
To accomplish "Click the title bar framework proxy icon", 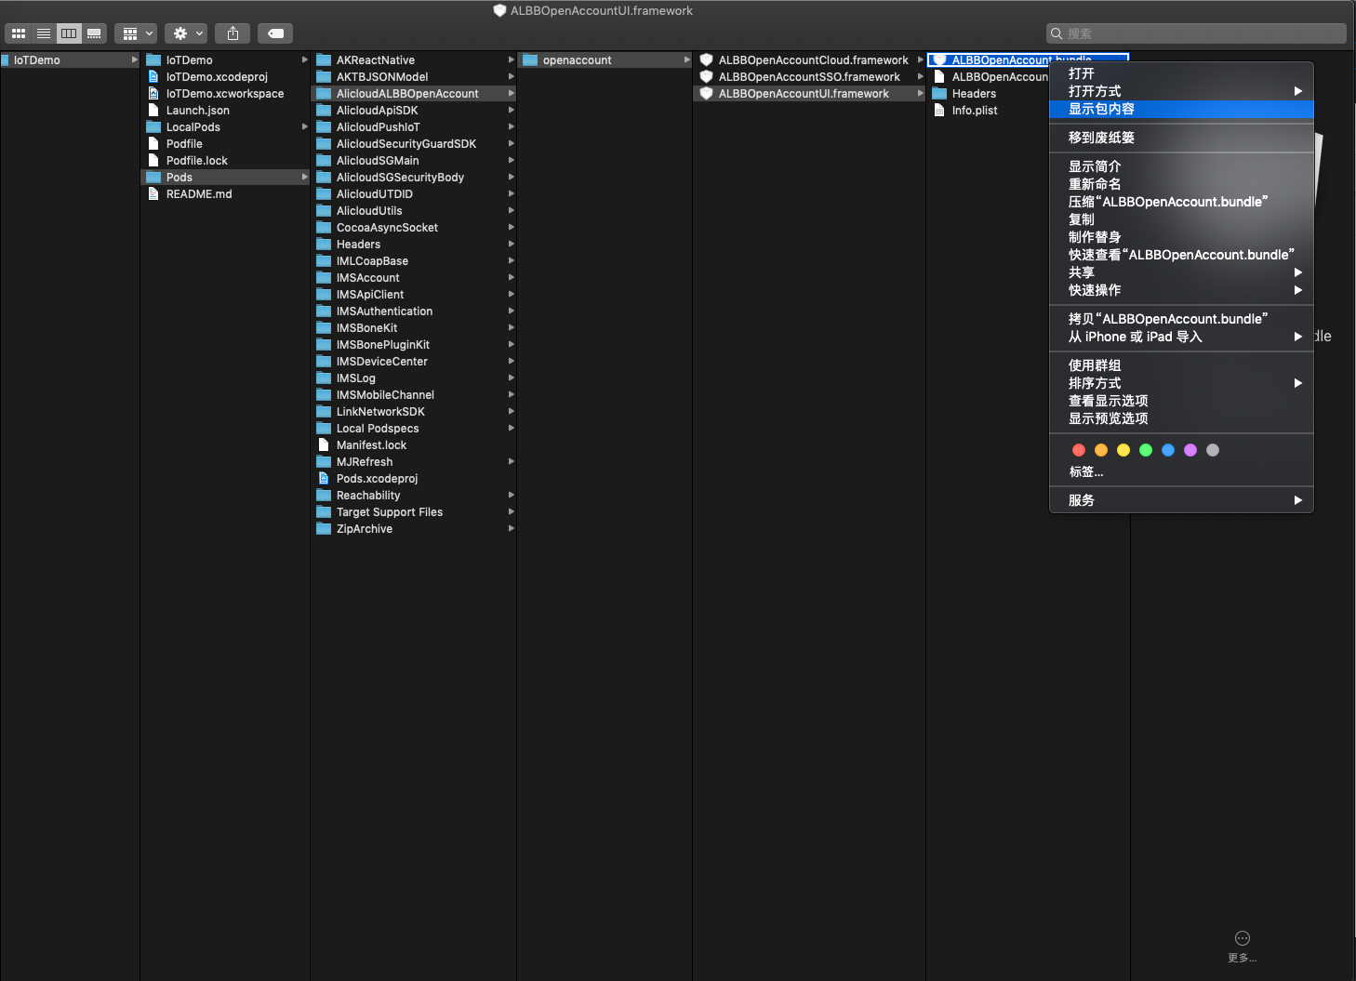I will tap(499, 11).
